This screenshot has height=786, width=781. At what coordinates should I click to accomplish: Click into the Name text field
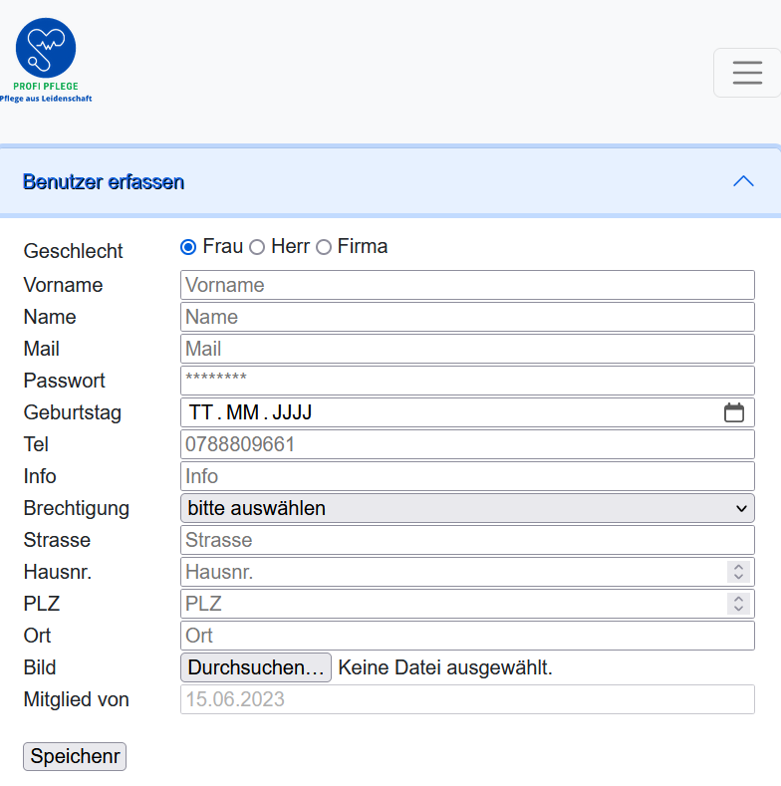click(x=467, y=317)
